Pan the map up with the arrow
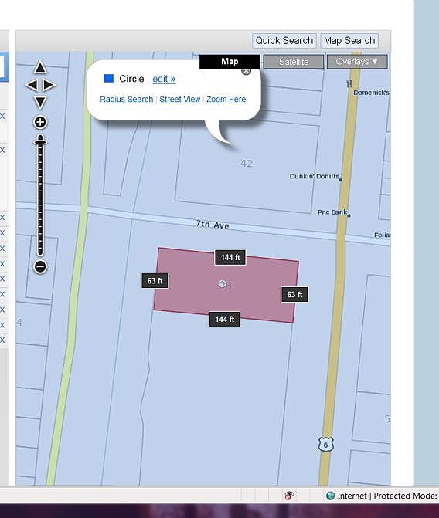The width and height of the screenshot is (439, 518). click(40, 67)
